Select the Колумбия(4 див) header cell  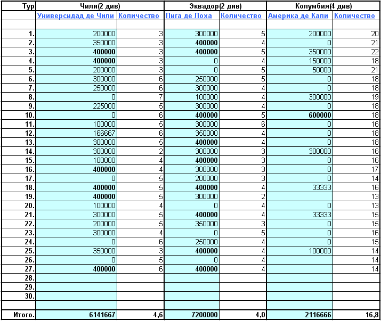click(x=323, y=7)
